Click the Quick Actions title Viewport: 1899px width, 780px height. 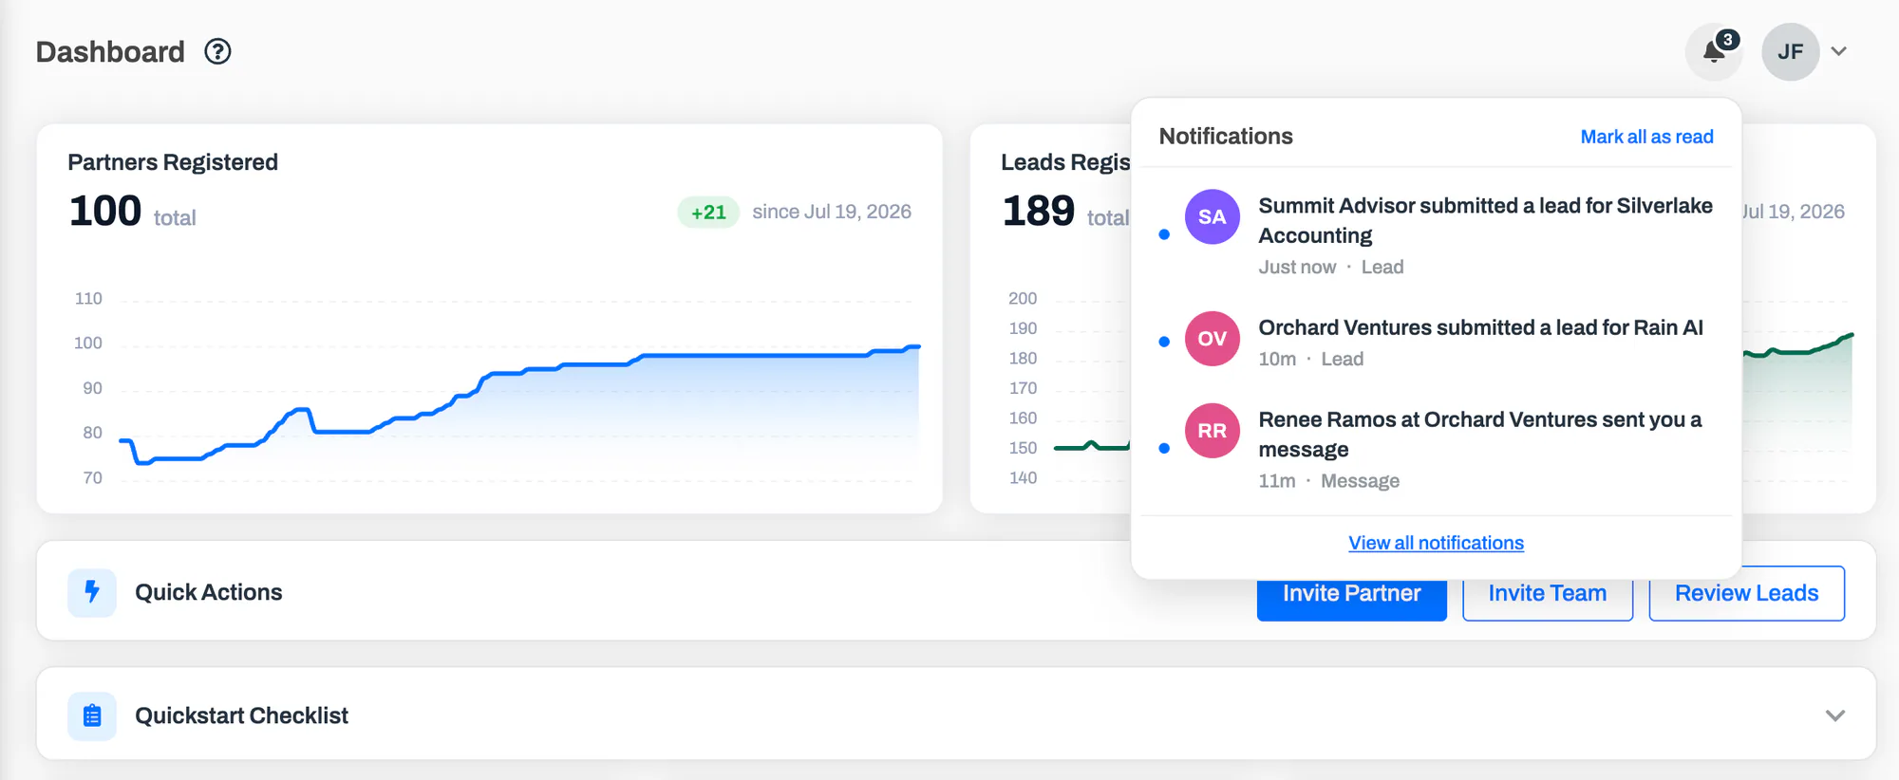(x=209, y=592)
